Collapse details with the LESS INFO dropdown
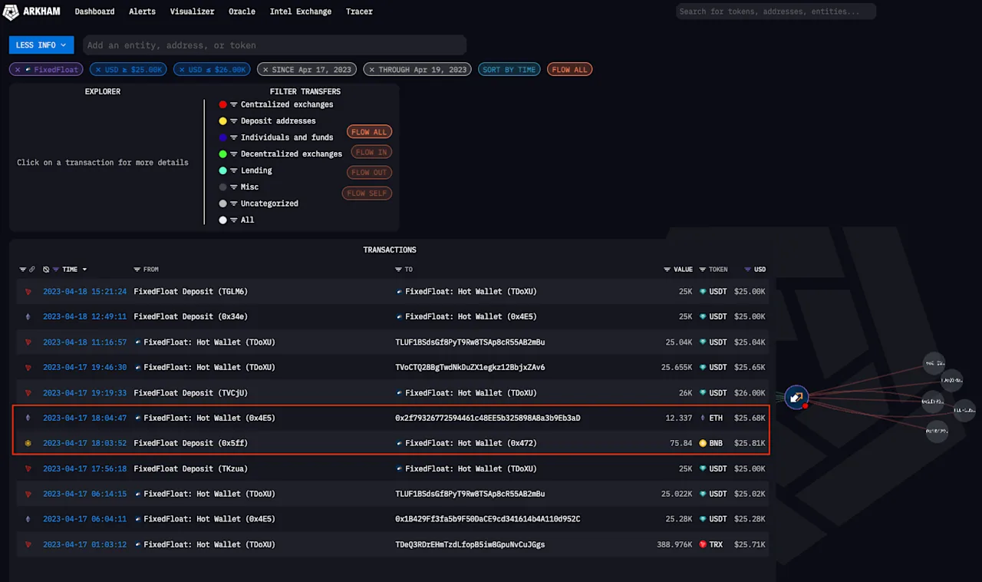The image size is (982, 582). pos(41,45)
